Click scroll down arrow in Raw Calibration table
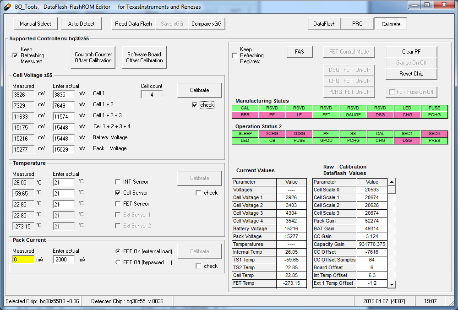 point(392,284)
